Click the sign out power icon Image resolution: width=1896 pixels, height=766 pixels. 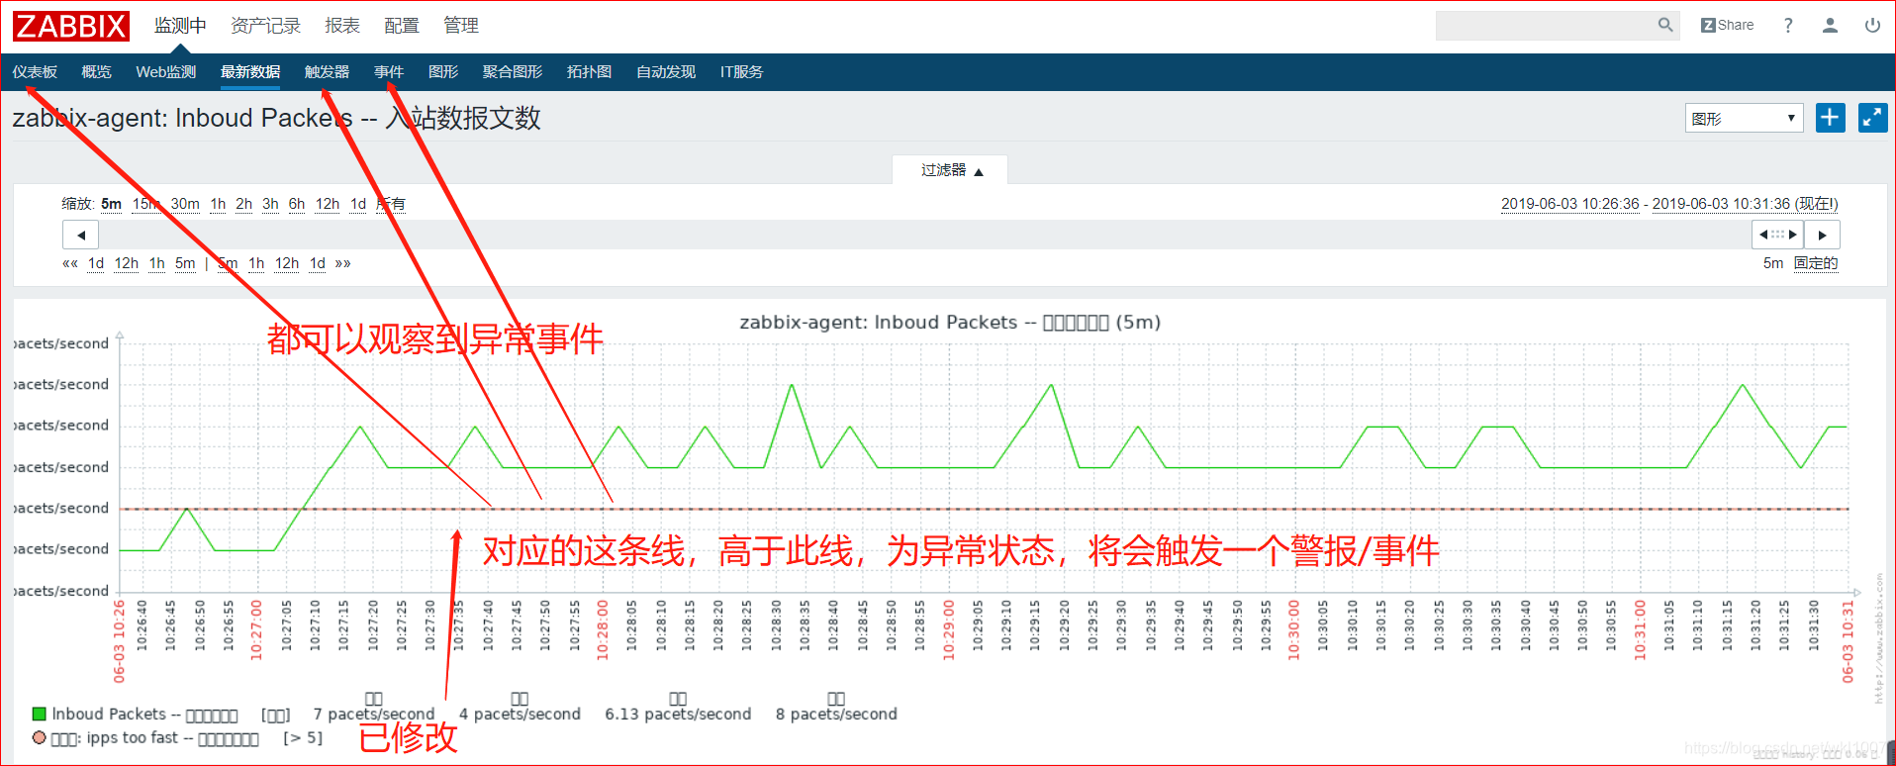(1872, 26)
